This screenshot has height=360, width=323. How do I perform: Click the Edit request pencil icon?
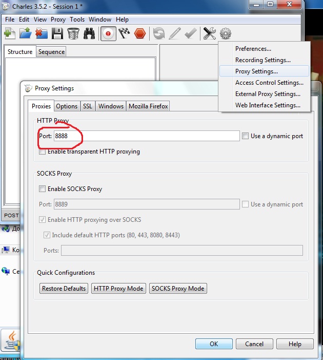[175, 33]
